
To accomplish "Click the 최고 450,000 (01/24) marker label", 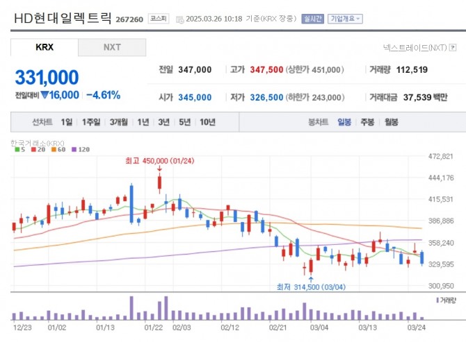I will pyautogui.click(x=159, y=161).
